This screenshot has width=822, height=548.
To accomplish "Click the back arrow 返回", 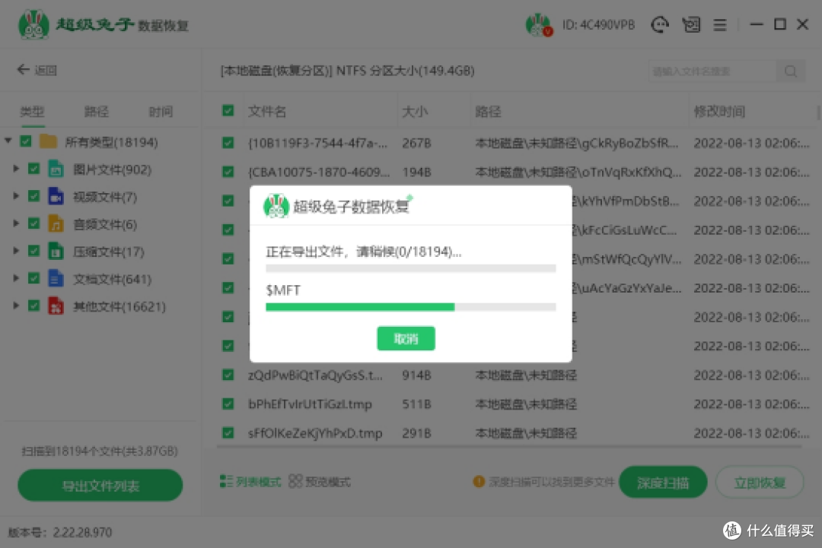I will click(23, 70).
